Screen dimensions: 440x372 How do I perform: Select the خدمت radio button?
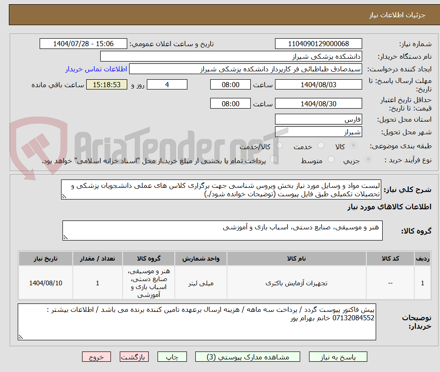point(320,144)
